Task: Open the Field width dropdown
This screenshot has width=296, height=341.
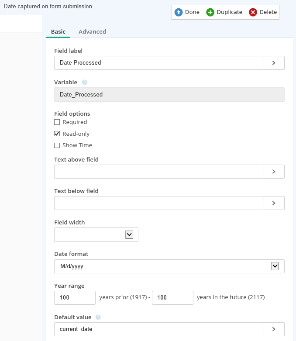Action: click(x=129, y=234)
